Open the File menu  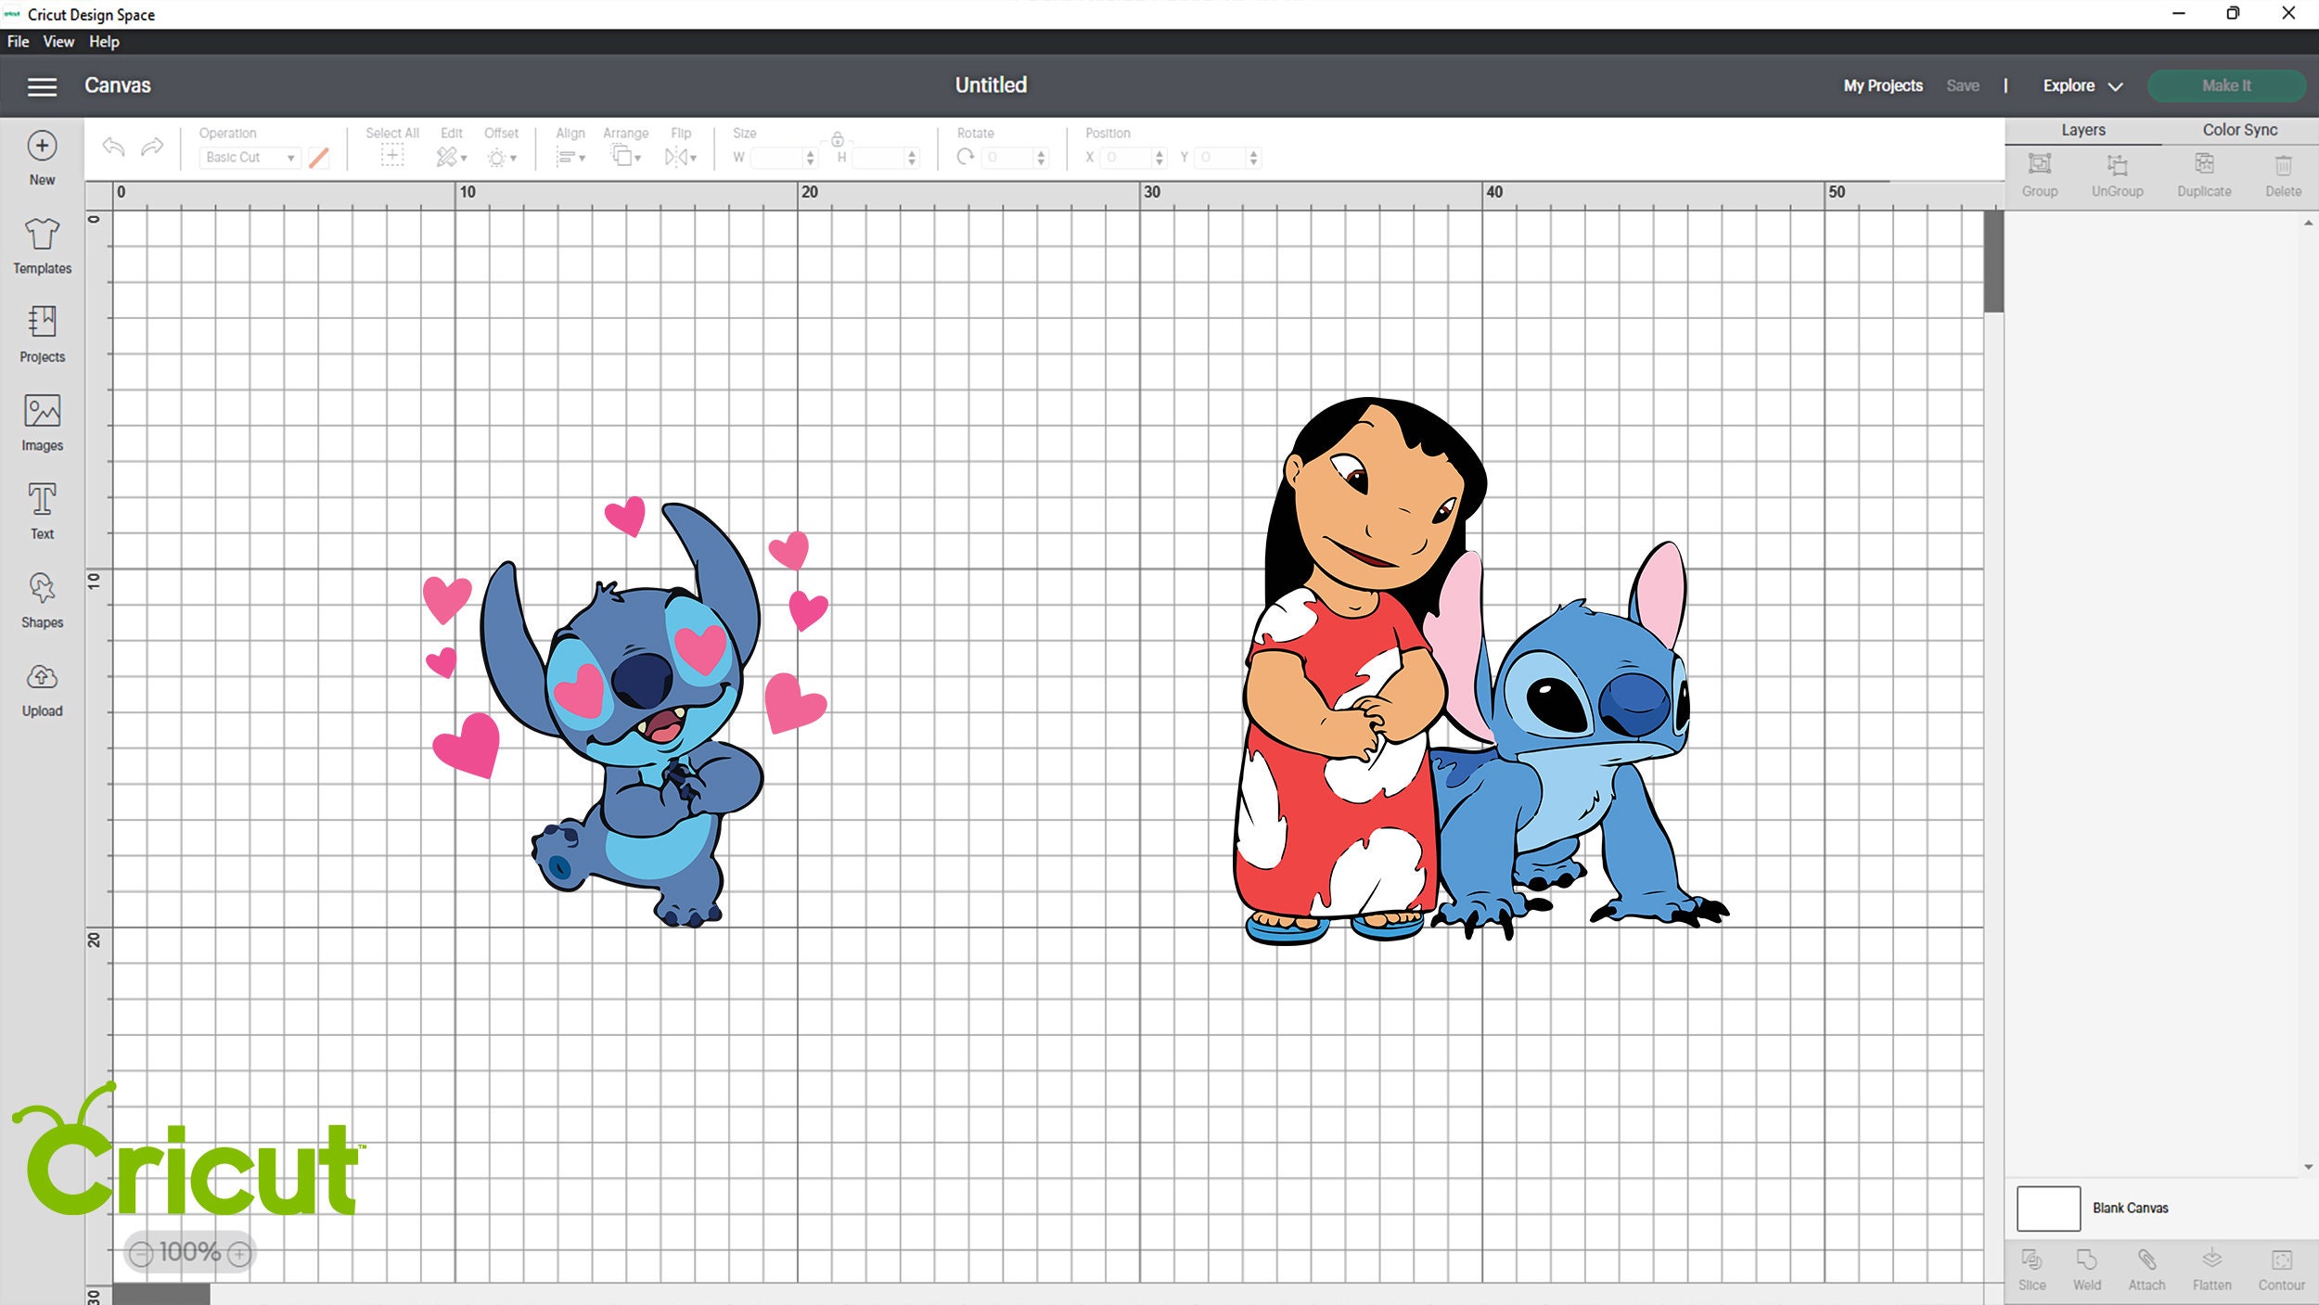click(x=17, y=42)
